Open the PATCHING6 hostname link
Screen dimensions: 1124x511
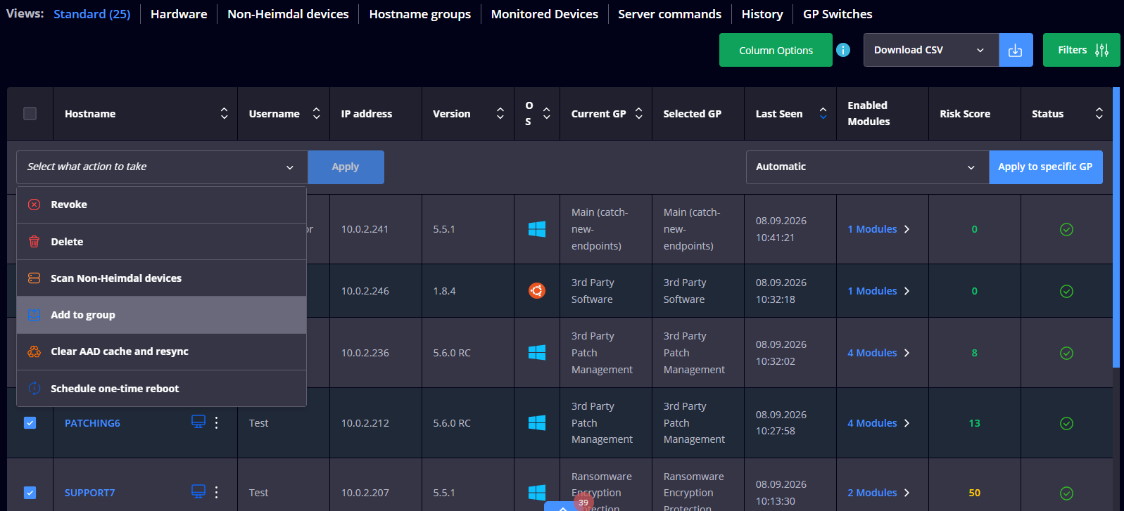pyautogui.click(x=92, y=423)
